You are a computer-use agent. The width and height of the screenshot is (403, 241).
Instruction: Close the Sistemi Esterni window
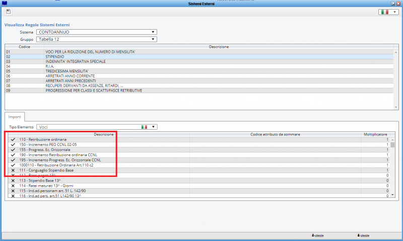pos(398,4)
